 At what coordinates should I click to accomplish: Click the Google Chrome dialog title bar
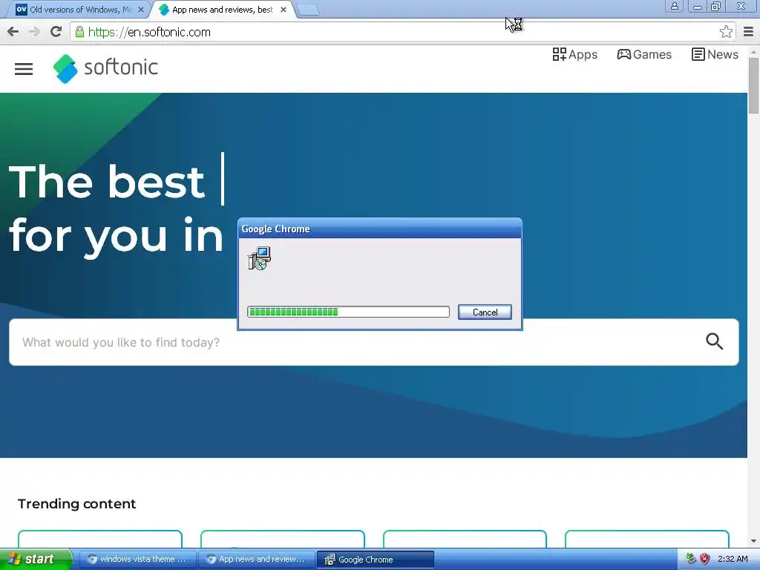pyautogui.click(x=379, y=229)
